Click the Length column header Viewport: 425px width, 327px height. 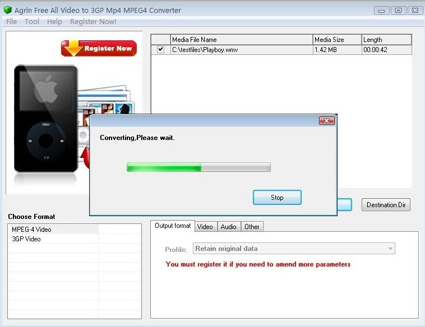coord(386,40)
